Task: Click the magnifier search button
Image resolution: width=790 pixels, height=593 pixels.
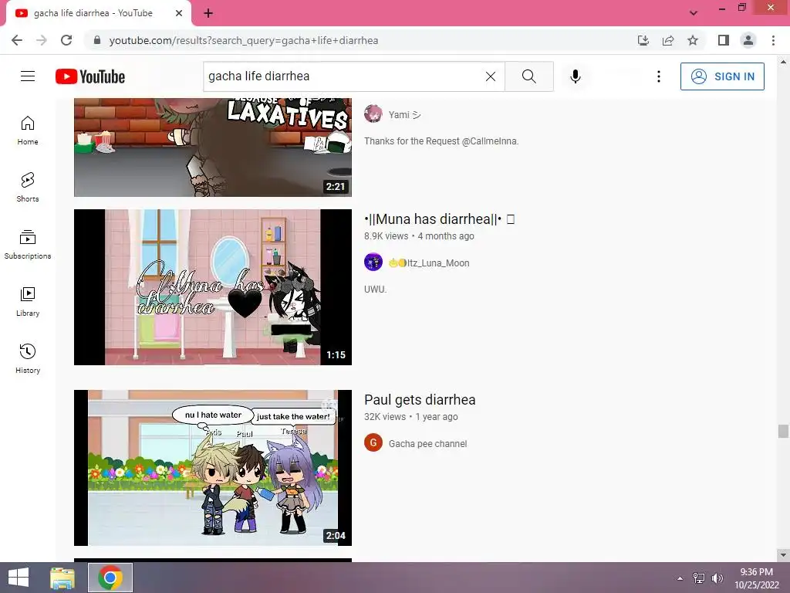Action: tap(529, 76)
